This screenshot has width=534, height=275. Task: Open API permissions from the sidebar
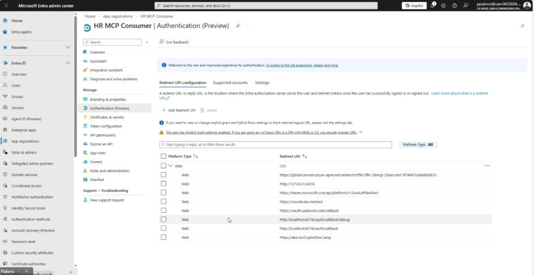click(x=103, y=135)
